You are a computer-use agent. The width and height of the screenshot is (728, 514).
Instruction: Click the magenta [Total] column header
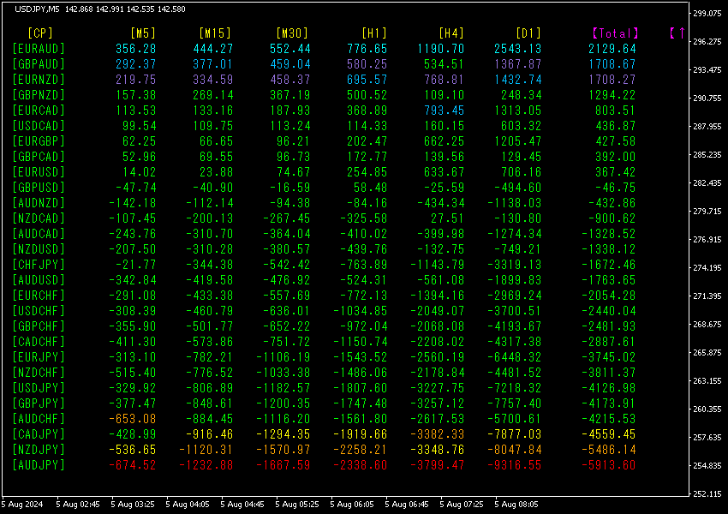click(x=616, y=33)
